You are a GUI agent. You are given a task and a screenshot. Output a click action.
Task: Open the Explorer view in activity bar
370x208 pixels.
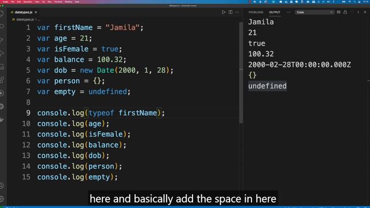2,13
